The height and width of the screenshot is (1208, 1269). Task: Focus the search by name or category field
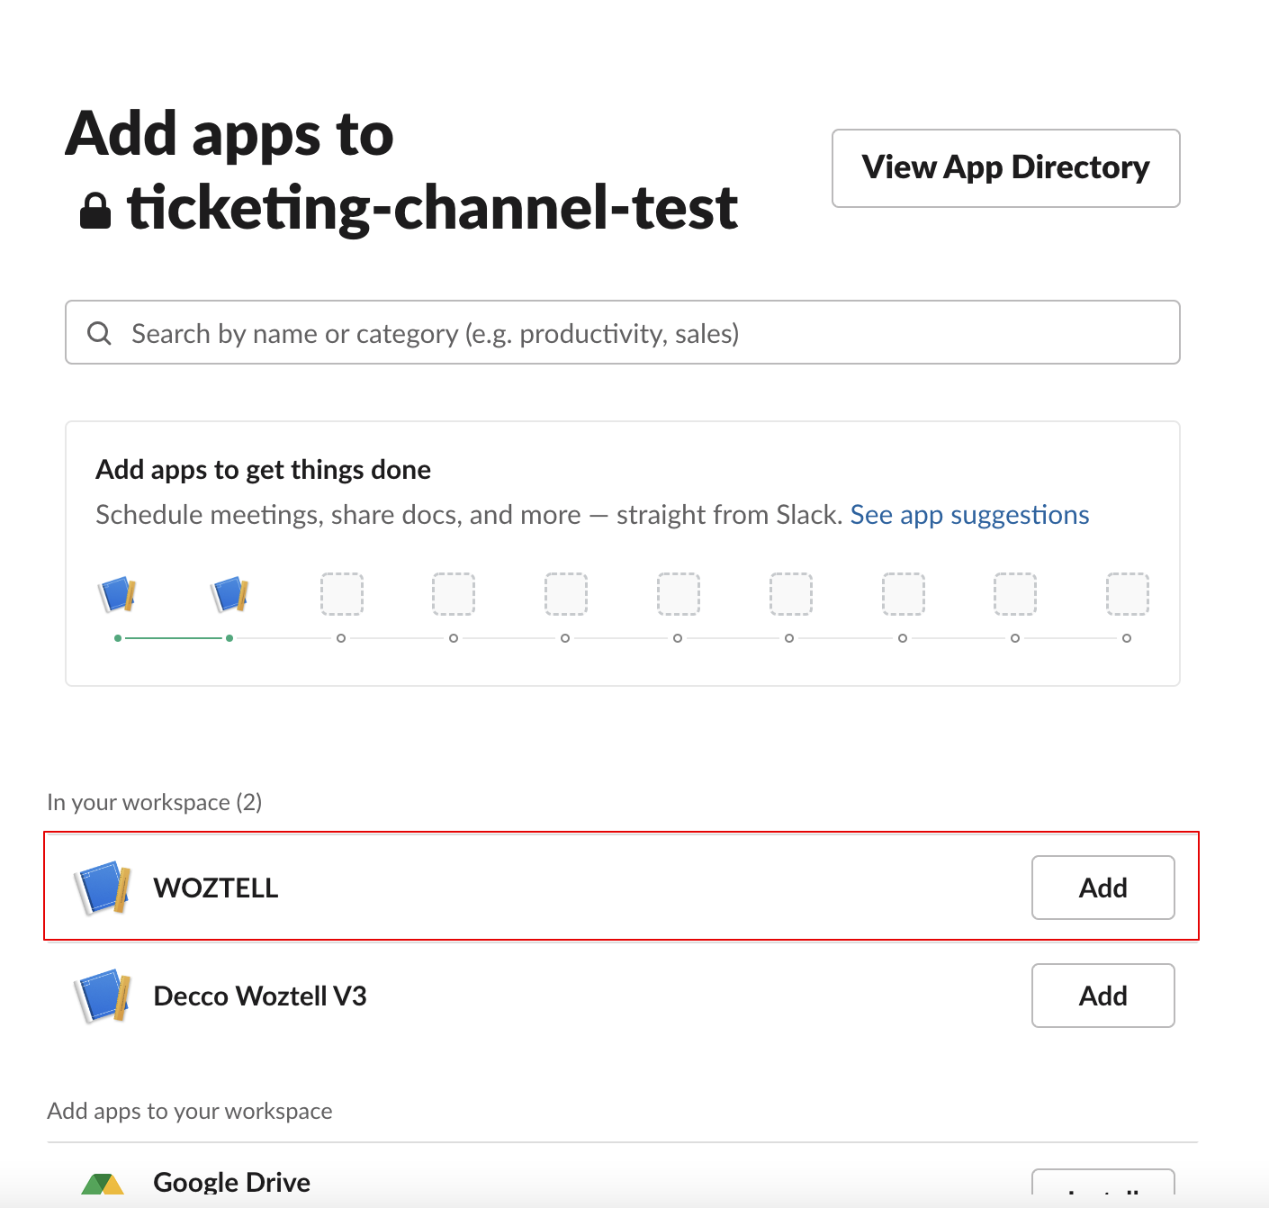[630, 333]
